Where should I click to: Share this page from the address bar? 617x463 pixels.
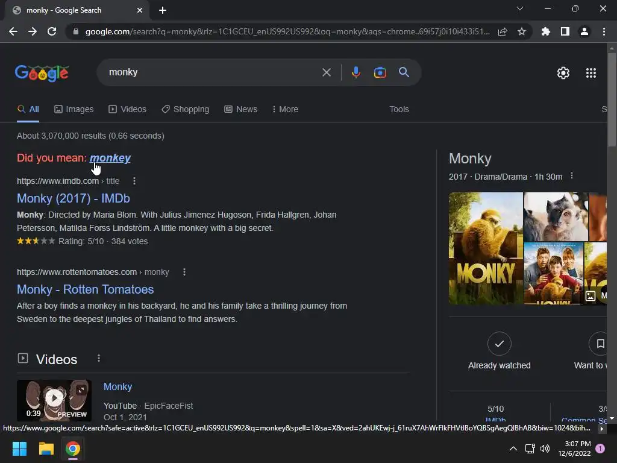[503, 31]
